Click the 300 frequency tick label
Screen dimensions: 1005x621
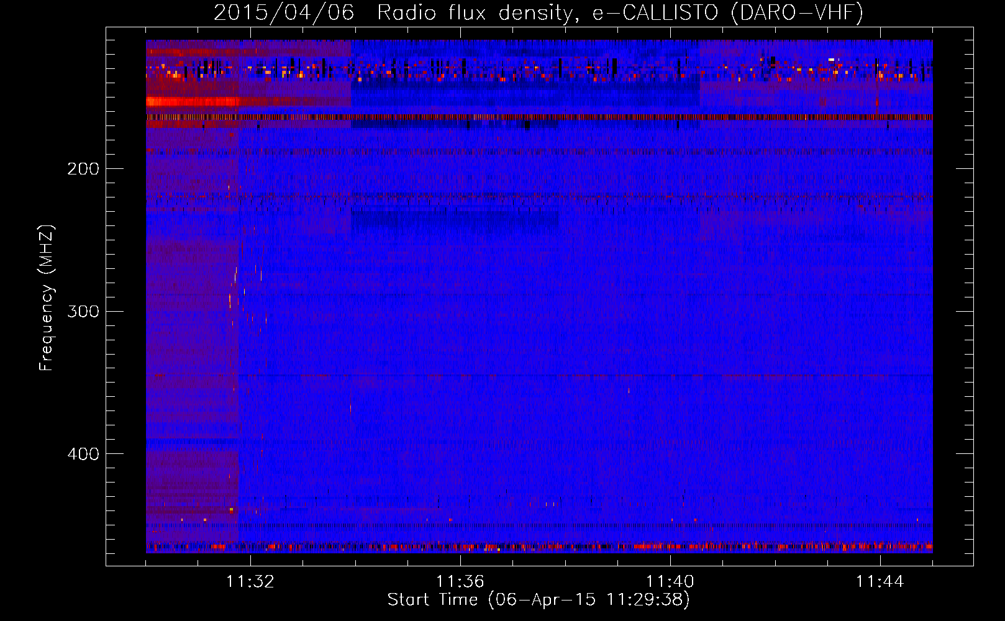tap(83, 311)
